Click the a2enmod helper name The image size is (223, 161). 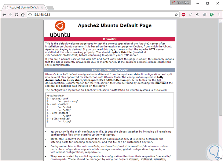(133, 159)
